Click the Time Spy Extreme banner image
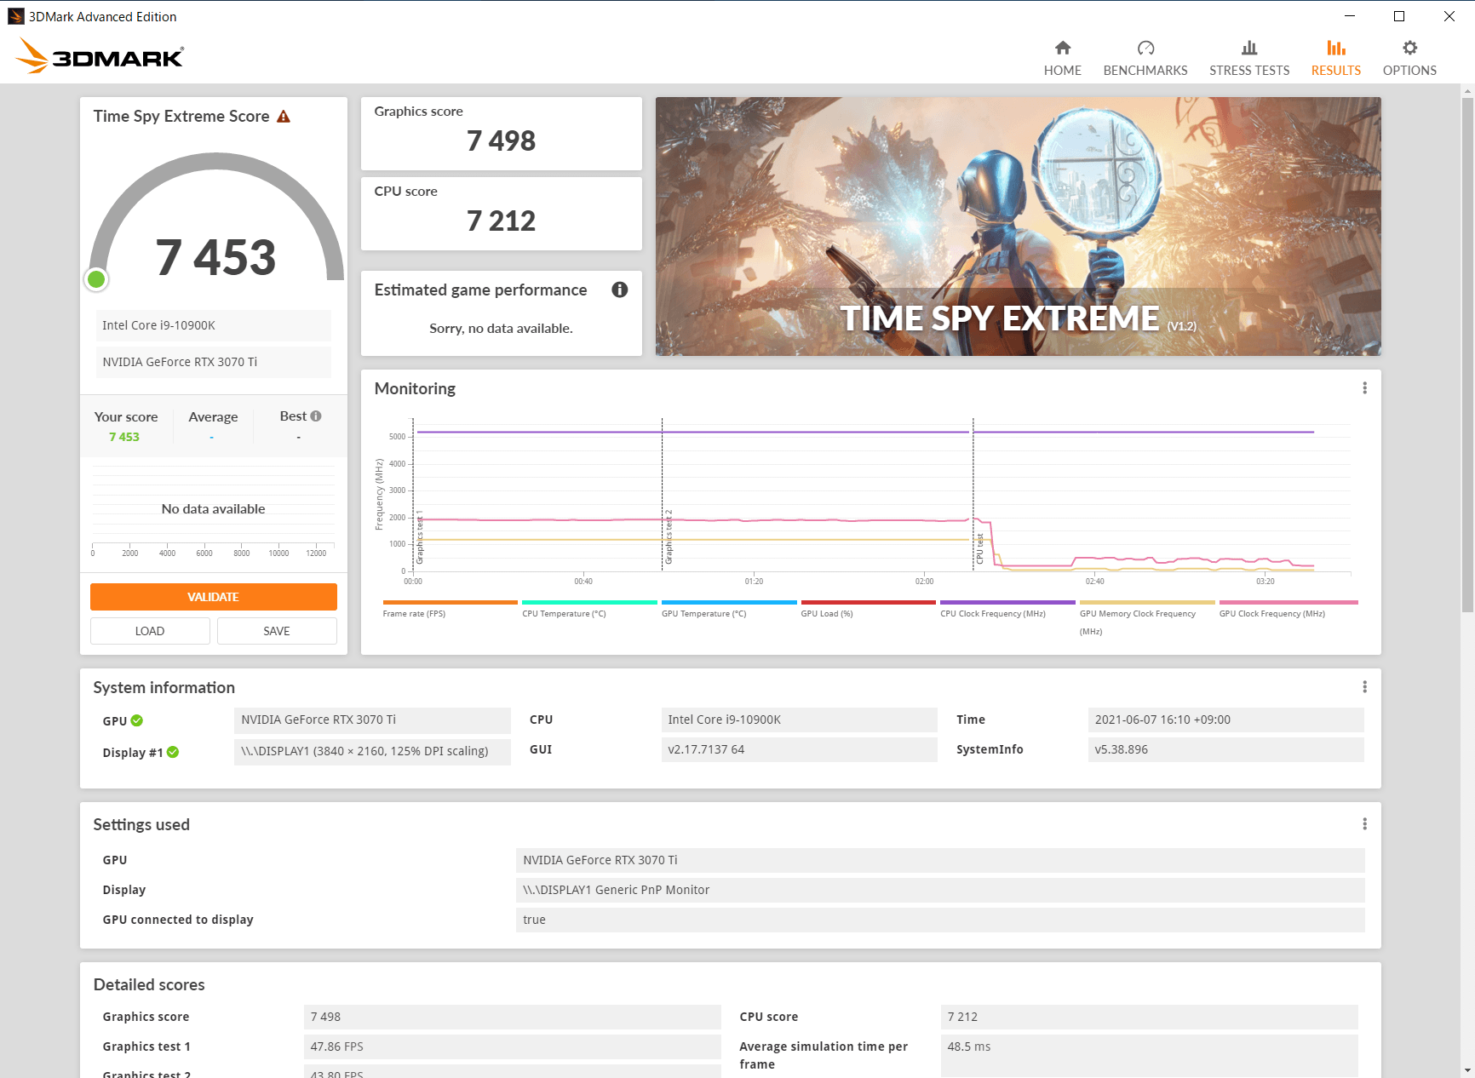 pos(1018,226)
